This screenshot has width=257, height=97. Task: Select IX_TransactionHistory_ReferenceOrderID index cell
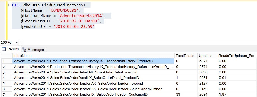pyautogui.click(x=93, y=67)
